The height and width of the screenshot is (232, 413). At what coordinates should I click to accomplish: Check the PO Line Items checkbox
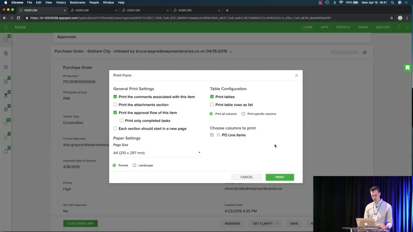coord(218,135)
